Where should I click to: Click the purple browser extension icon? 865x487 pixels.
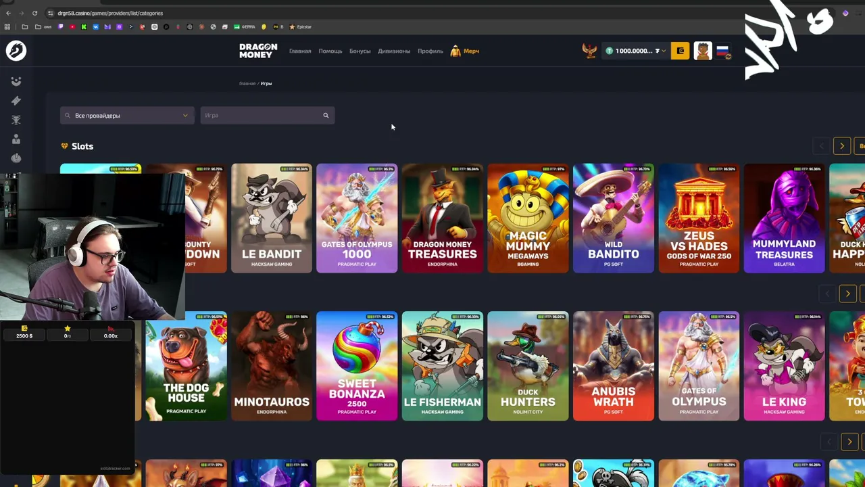pos(845,13)
